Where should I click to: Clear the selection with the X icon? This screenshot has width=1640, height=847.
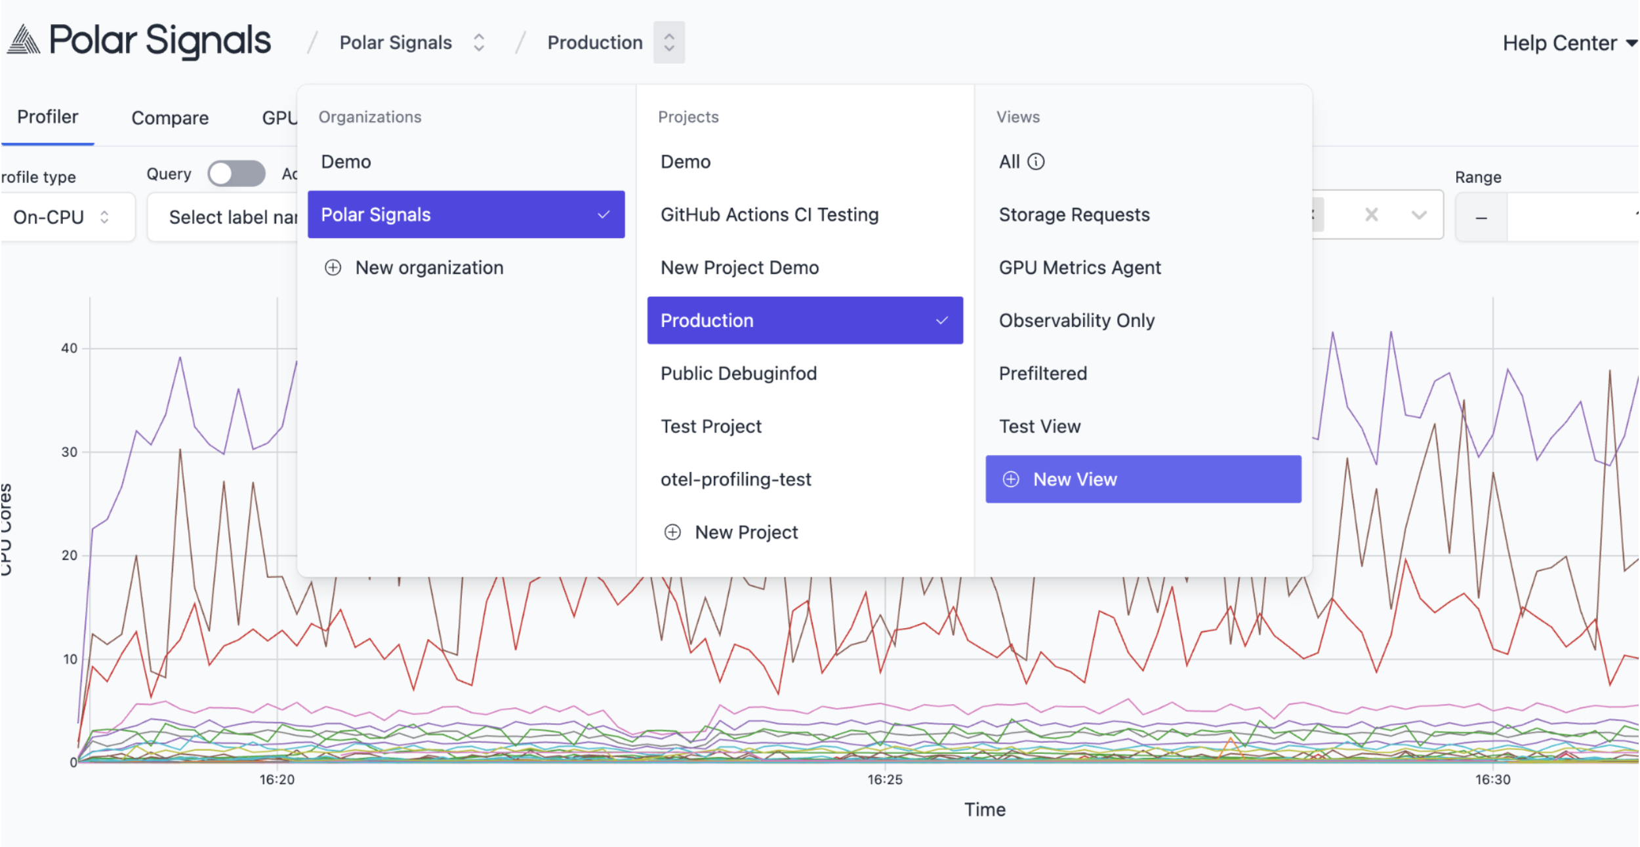click(1371, 214)
